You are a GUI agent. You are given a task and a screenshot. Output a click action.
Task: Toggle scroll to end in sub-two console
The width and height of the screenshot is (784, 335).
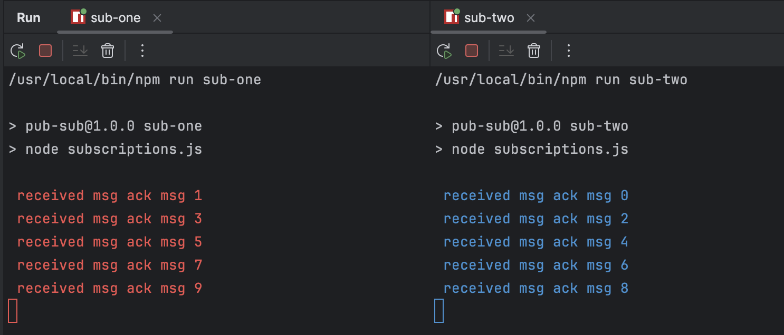[506, 51]
